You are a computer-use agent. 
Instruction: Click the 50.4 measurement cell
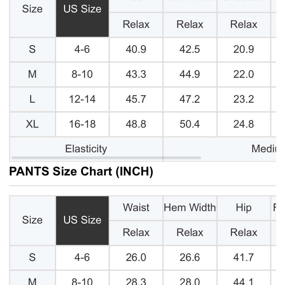[x=190, y=124]
